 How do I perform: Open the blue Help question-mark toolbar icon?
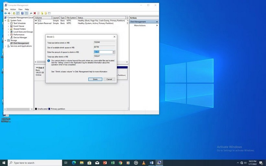pos(22,13)
